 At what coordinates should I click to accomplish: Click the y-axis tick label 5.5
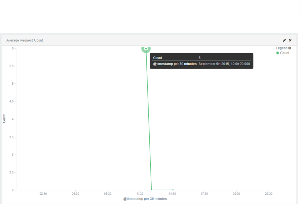coord(11,66)
